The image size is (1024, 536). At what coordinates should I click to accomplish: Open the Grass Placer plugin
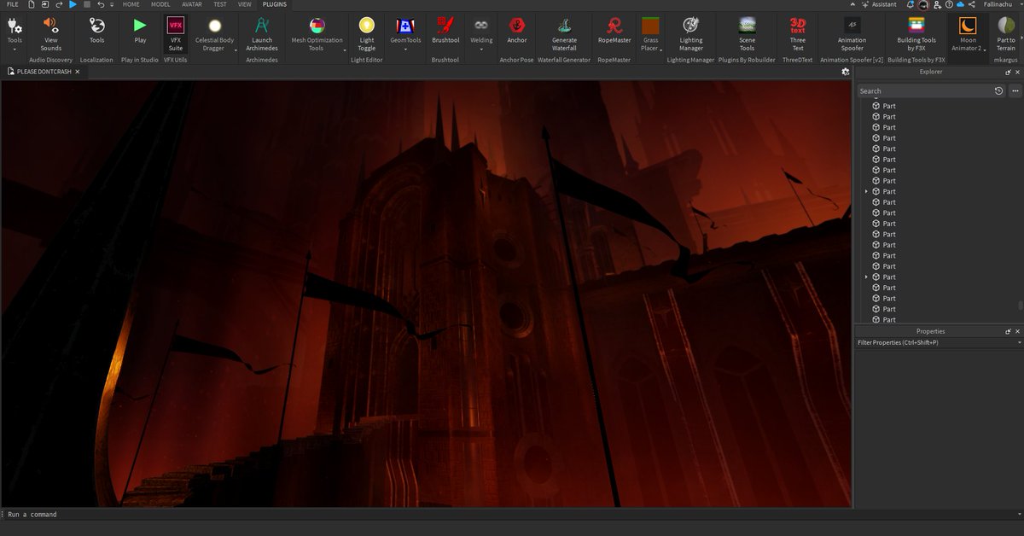[650, 32]
